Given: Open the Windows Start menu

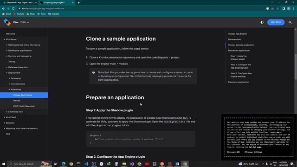Looking at the screenshot, I should 4,164.
